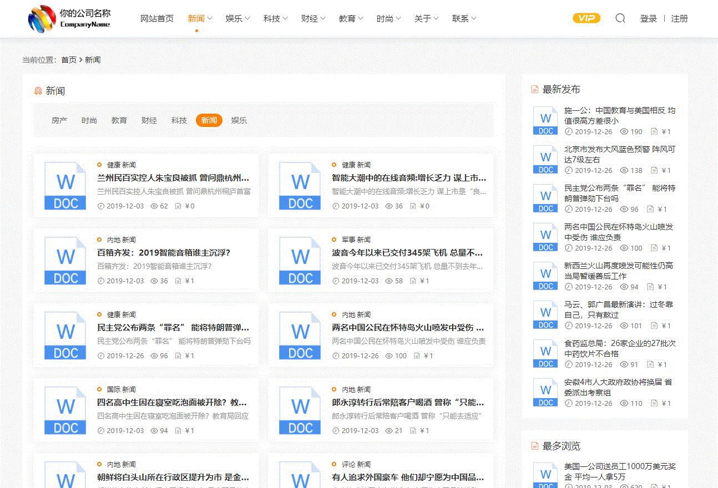
Task: Select the 房产 category filter tab
Action: click(59, 120)
